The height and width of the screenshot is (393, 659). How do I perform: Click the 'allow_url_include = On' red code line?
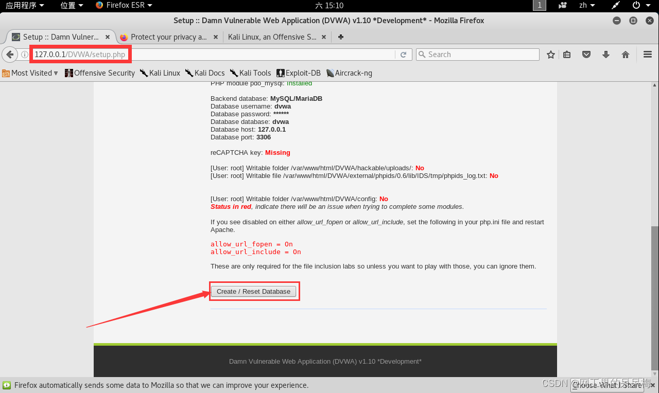[x=256, y=252]
